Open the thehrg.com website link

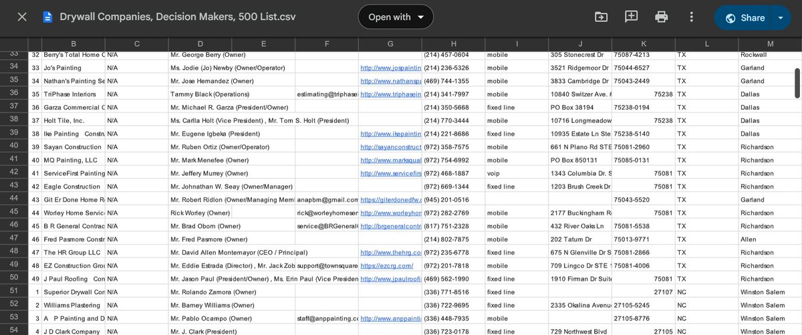pyautogui.click(x=390, y=252)
